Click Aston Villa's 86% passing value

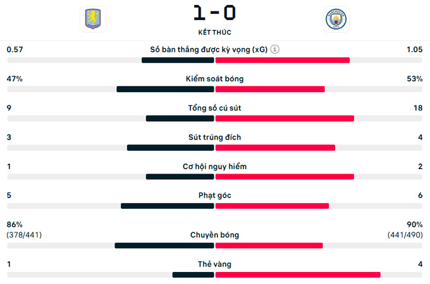point(15,225)
